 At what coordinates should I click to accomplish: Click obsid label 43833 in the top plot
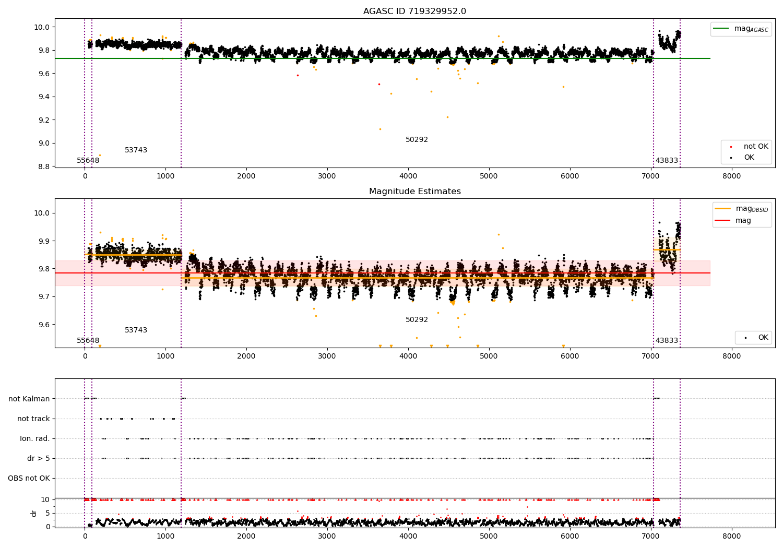coord(667,161)
